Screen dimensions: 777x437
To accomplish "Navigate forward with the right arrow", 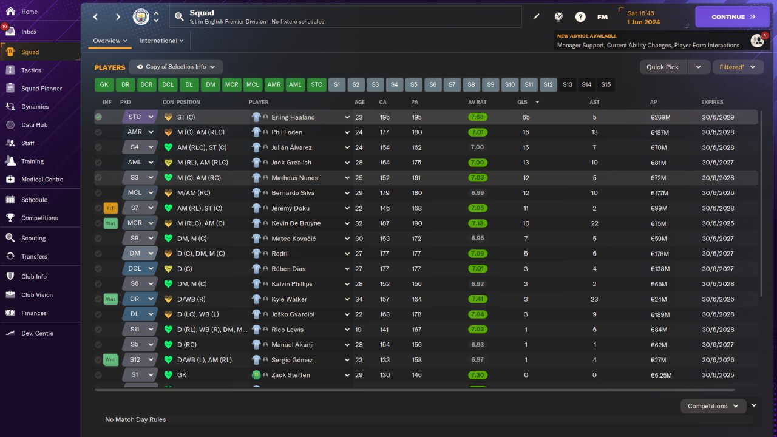I will pyautogui.click(x=118, y=17).
